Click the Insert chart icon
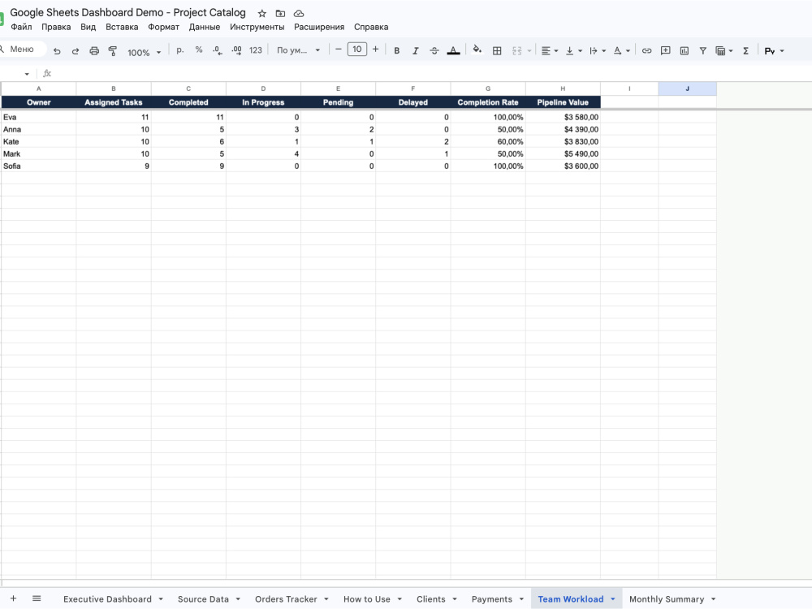Viewport: 812px width, 609px height. point(684,50)
